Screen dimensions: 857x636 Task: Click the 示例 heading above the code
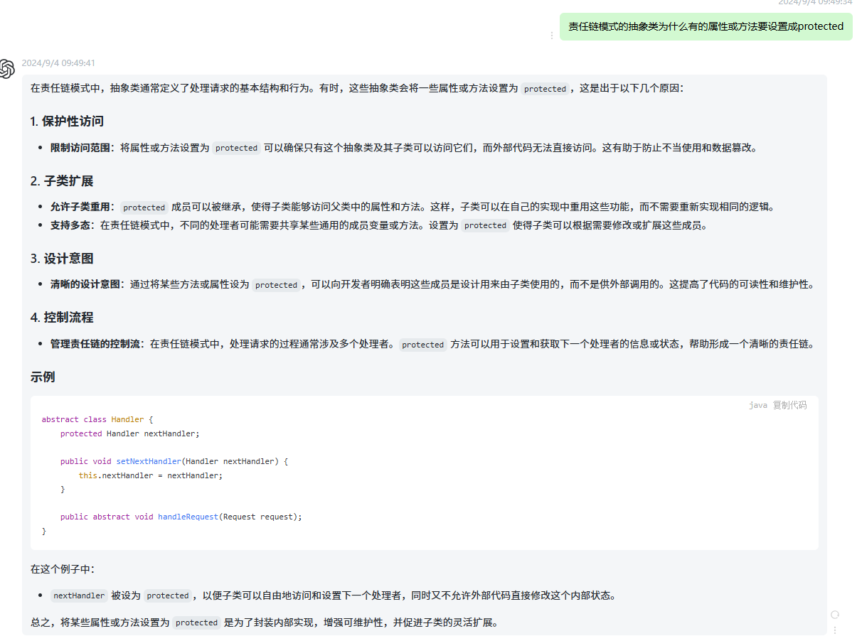pyautogui.click(x=43, y=377)
